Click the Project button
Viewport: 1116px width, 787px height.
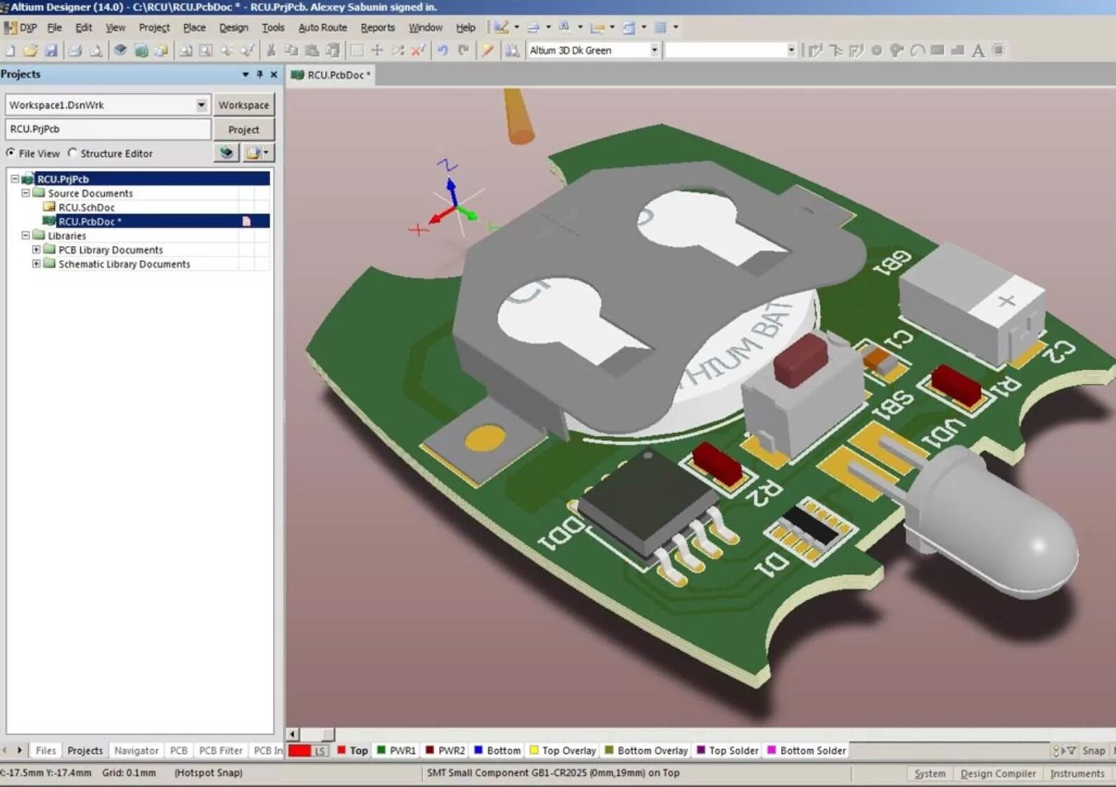tap(243, 129)
